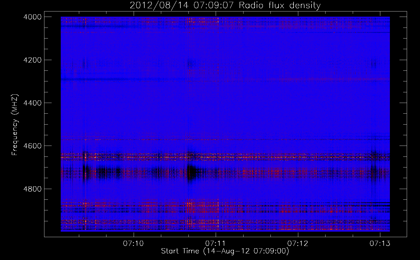Viewport: 420px width, 260px height.
Task: Click the 4600 frequency axis label
Action: click(32, 146)
